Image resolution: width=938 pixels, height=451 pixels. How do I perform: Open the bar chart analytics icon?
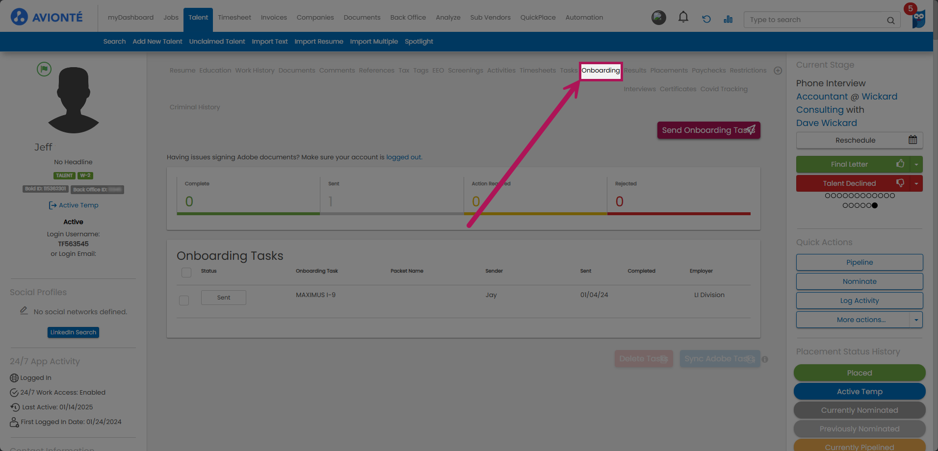pos(728,19)
